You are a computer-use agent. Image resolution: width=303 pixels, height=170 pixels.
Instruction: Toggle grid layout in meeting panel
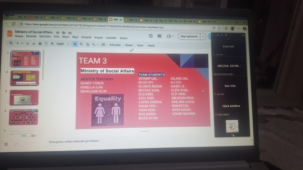226,35
